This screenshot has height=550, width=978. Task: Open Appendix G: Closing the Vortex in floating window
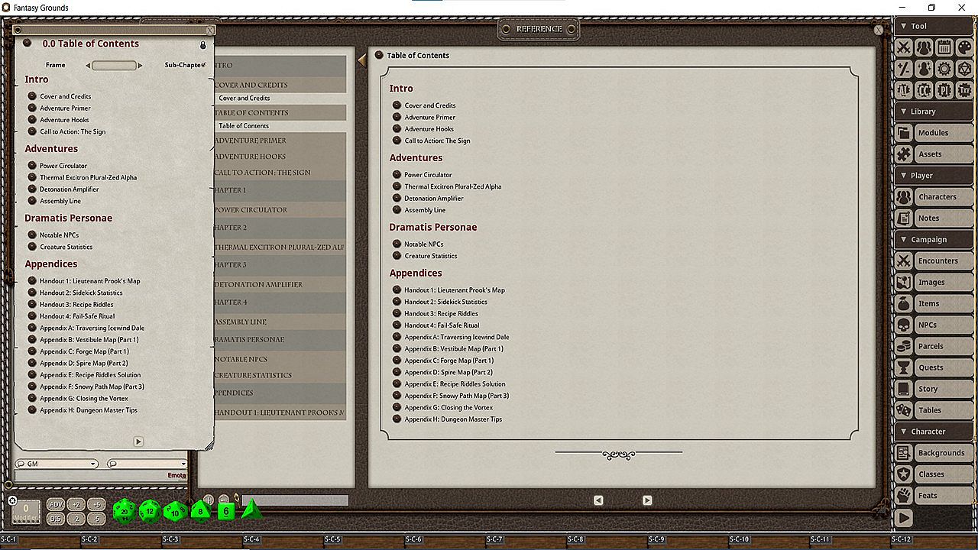pyautogui.click(x=84, y=399)
